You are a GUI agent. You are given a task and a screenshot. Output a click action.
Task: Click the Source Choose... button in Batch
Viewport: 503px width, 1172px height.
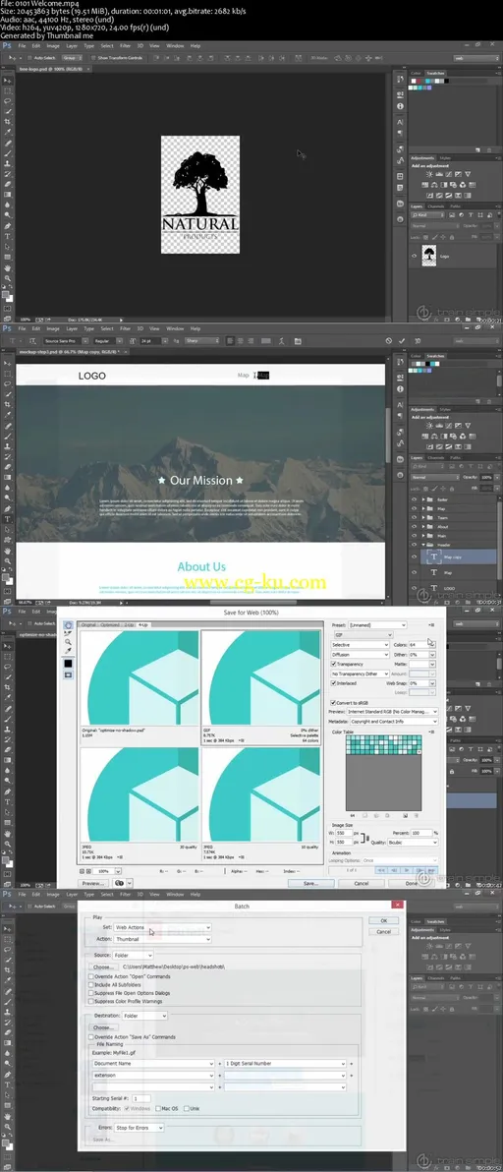pos(104,967)
